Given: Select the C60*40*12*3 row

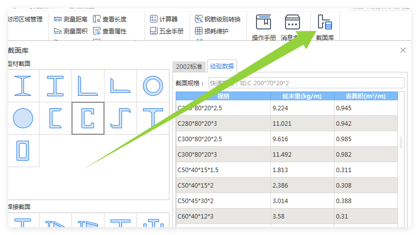Looking at the screenshot, I should click(286, 217).
